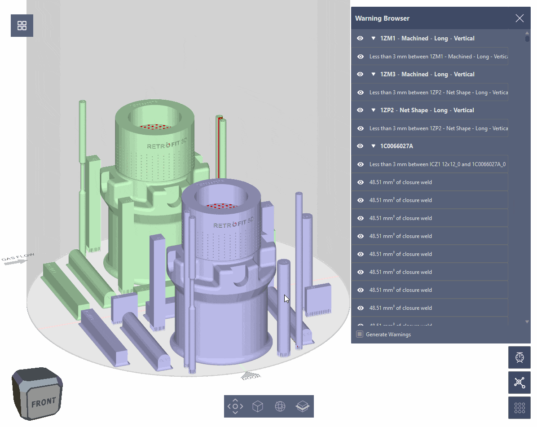The width and height of the screenshot is (537, 427).
Task: Open the supports tool on right sidebar
Action: pyautogui.click(x=519, y=383)
